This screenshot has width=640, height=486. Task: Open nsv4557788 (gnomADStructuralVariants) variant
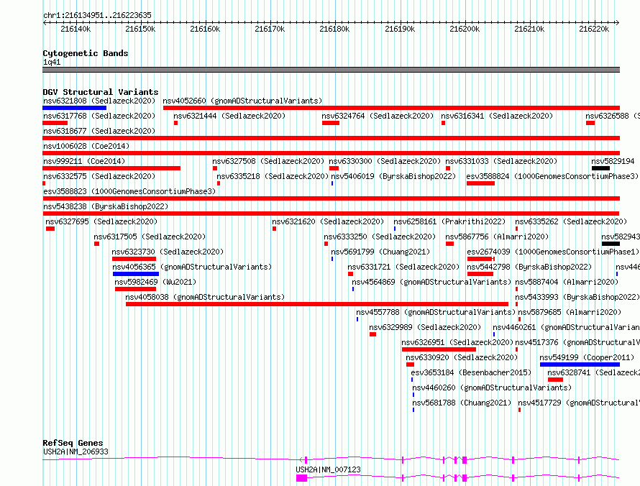coord(436,312)
